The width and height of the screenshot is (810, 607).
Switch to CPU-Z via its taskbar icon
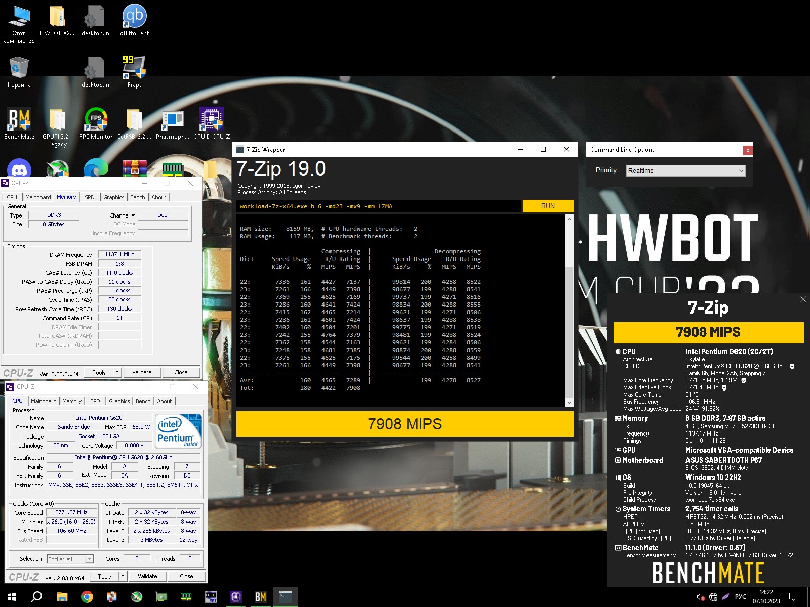[x=235, y=597]
